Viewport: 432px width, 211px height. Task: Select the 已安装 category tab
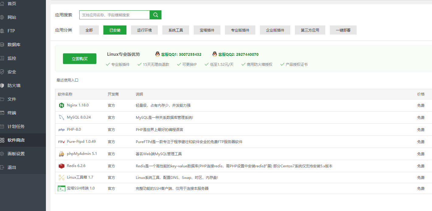pos(115,30)
